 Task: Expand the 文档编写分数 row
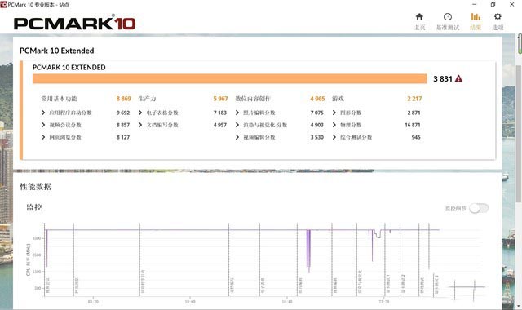pos(140,125)
